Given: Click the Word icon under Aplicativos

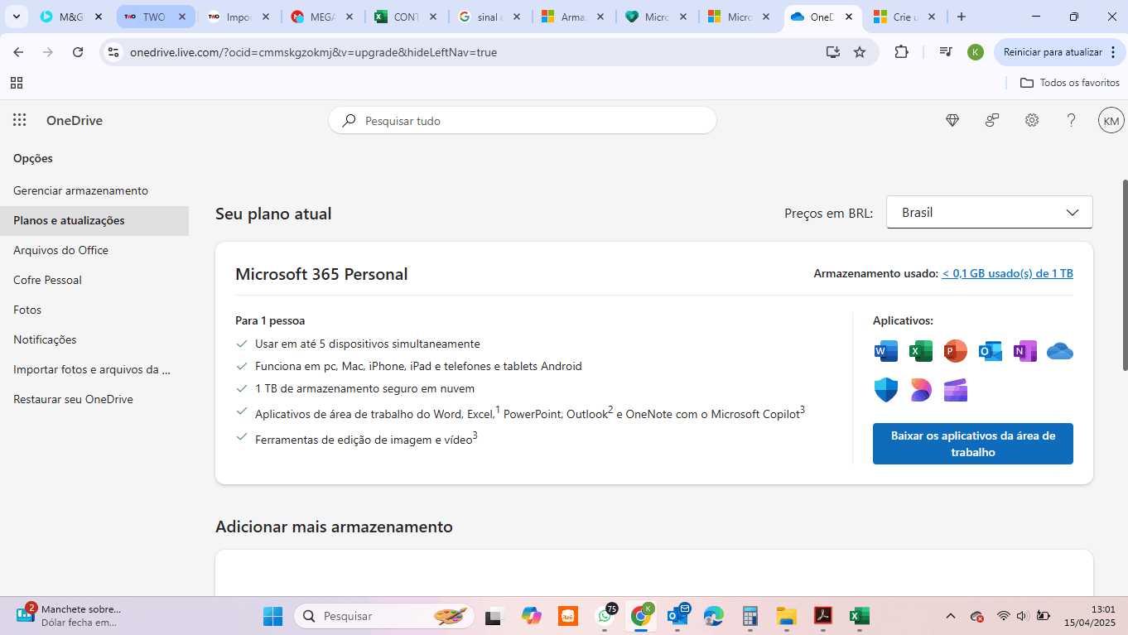Looking at the screenshot, I should click(x=886, y=351).
